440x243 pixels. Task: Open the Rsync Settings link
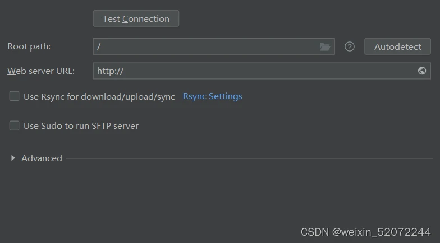(212, 96)
